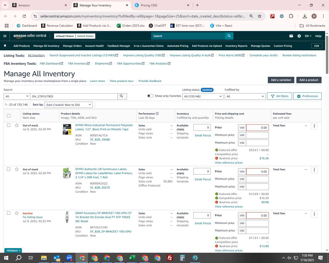Click View reference prices for DYMO Rhino

[229, 163]
